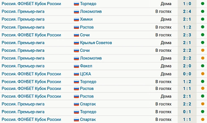
Task: Click the green dot in Крылья Советов row
Action: [x=202, y=42]
